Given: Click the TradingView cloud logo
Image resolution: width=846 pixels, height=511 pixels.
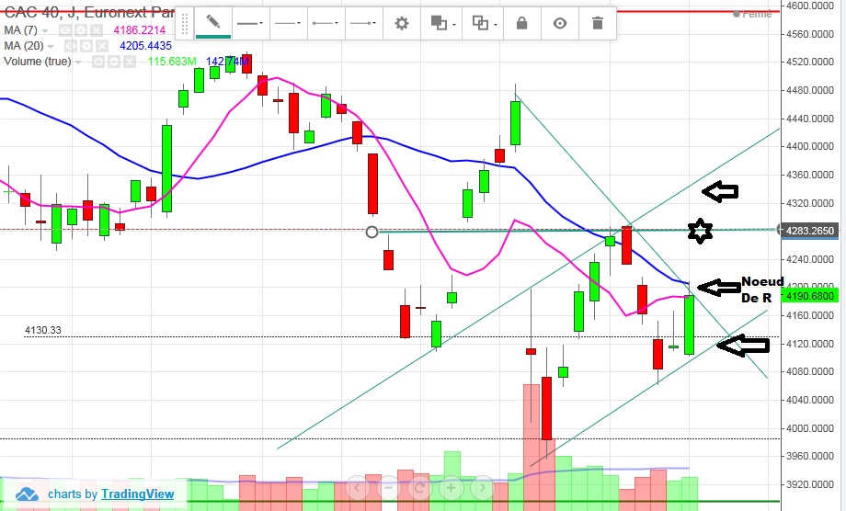Looking at the screenshot, I should 27,494.
